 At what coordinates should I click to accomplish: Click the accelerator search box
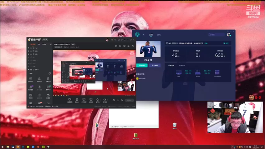(x=216, y=34)
